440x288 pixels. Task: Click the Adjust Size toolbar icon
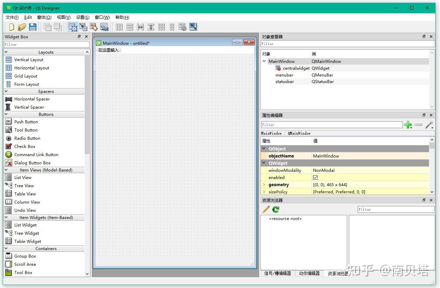click(x=193, y=27)
